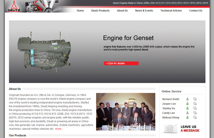Click the red Click for details button
The height and width of the screenshot is (138, 214).
121,63
